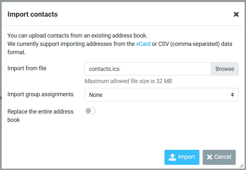This screenshot has width=246, height=170.
Task: Click the 'Import contacts' dialog title
Action: click(x=32, y=14)
